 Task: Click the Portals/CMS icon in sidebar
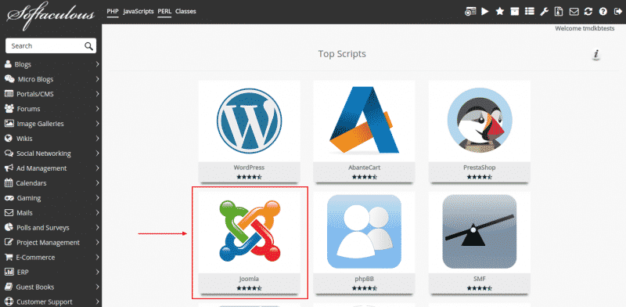pyautogui.click(x=9, y=94)
